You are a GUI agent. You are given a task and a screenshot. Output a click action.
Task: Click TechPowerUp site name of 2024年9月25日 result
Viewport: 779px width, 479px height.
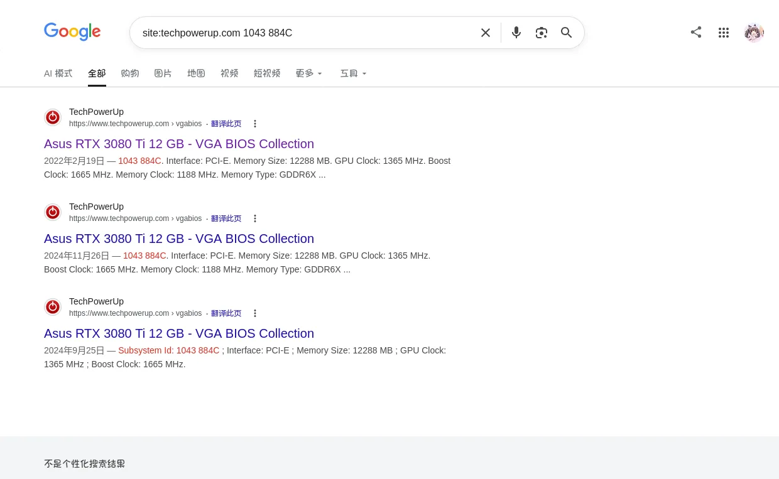coord(96,301)
